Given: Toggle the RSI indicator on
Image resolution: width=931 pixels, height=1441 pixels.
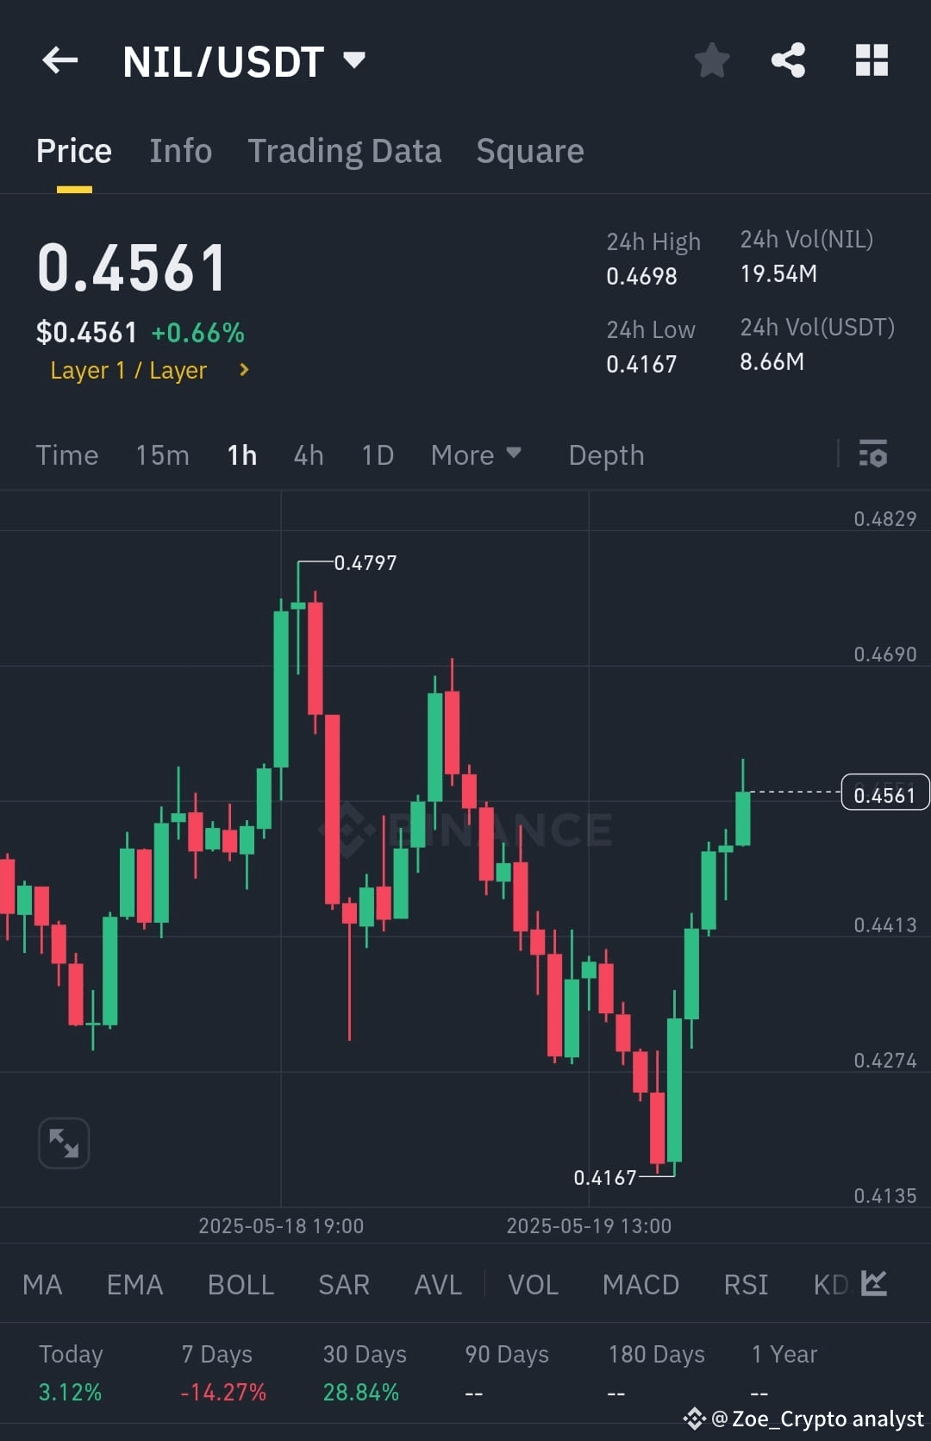Looking at the screenshot, I should (x=745, y=1284).
